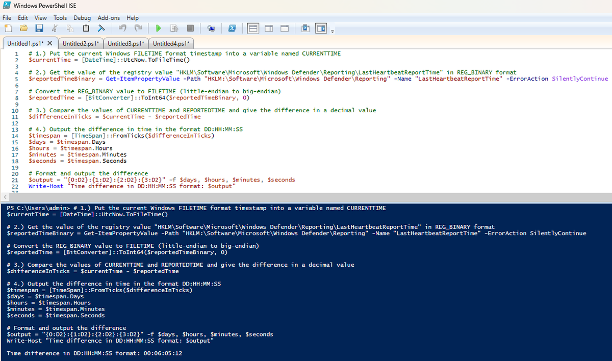612x361 pixels.
Task: Click $timespan.Hours on script line 16
Action: (x=86, y=148)
